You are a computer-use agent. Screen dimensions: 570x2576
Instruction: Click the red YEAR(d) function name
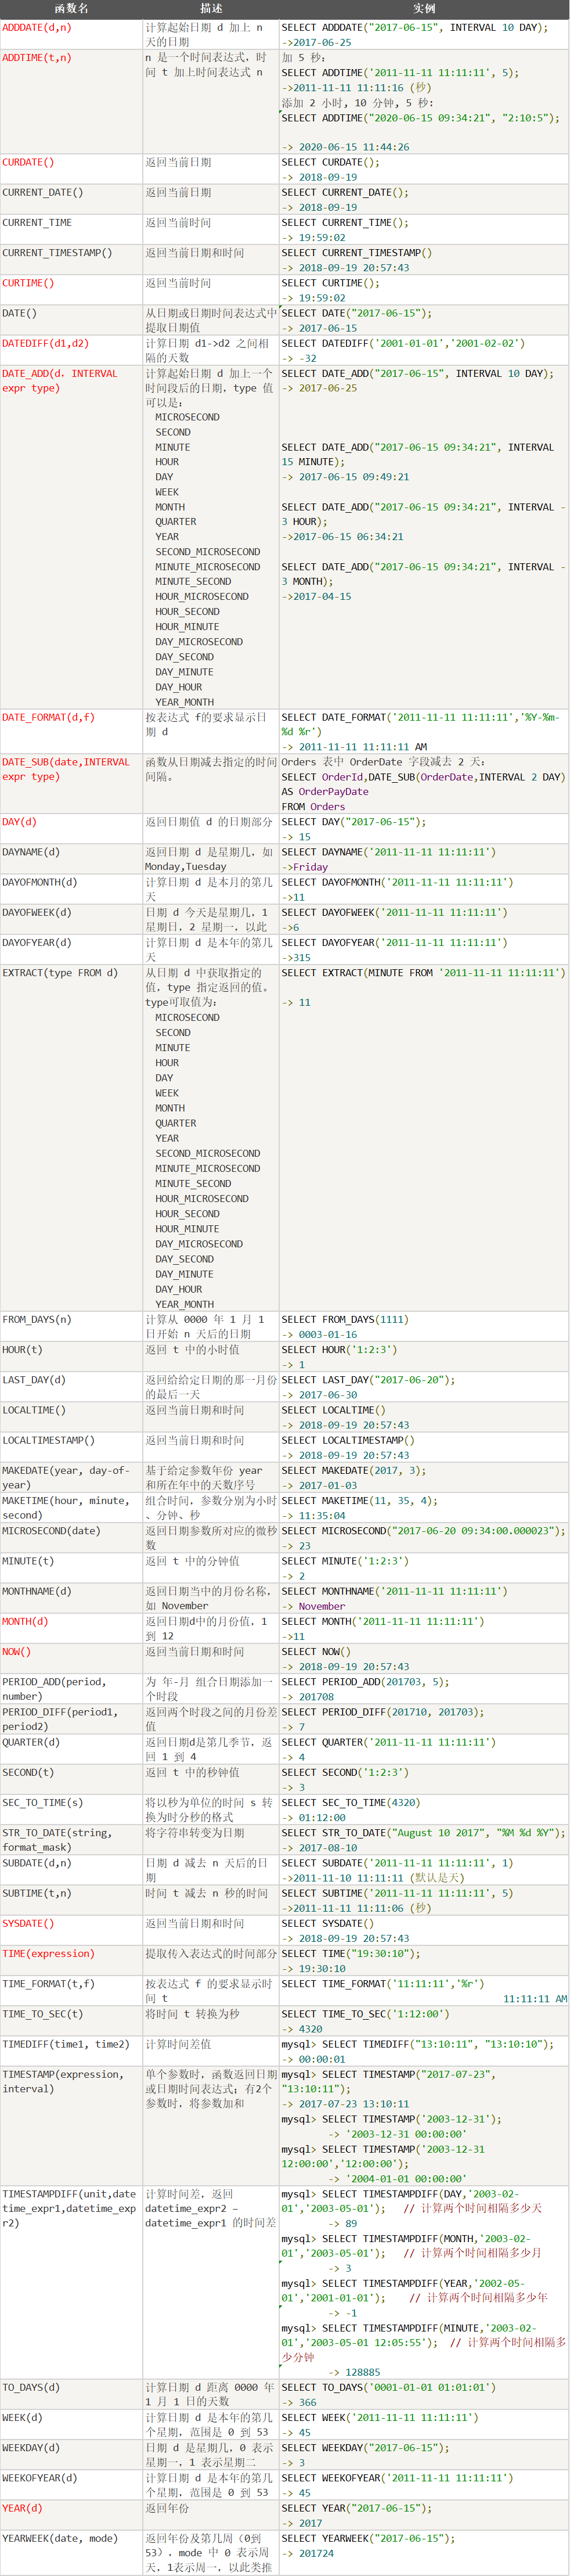(x=22, y=2508)
